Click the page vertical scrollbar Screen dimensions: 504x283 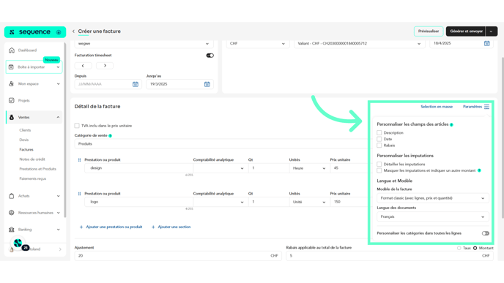point(502,138)
